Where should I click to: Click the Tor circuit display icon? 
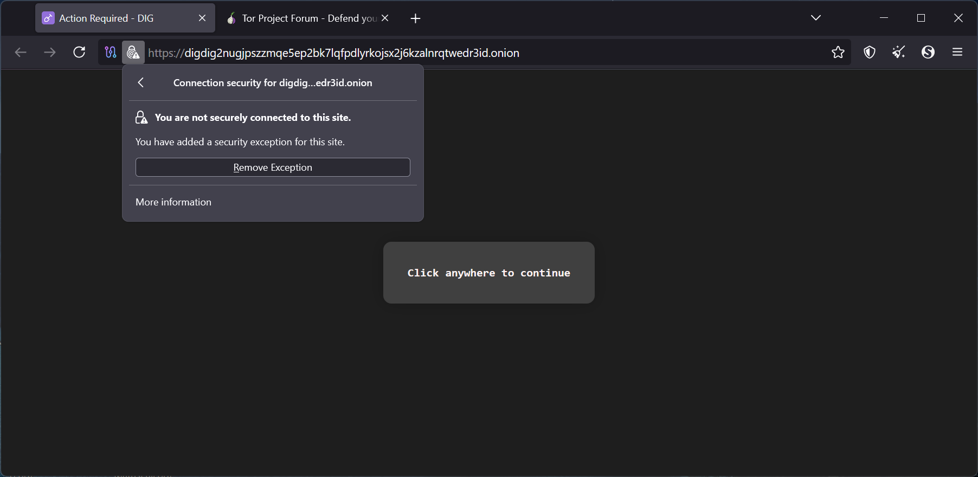tap(111, 53)
